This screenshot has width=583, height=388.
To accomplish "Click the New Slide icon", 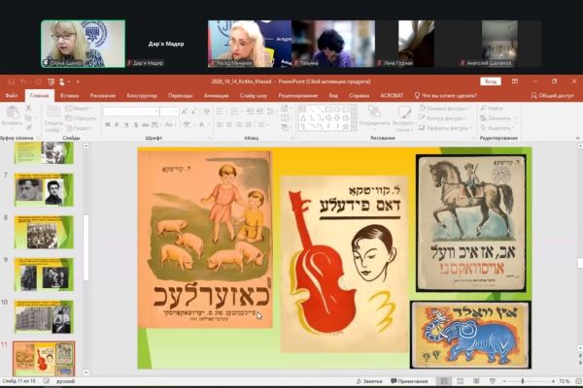I will [x=53, y=112].
